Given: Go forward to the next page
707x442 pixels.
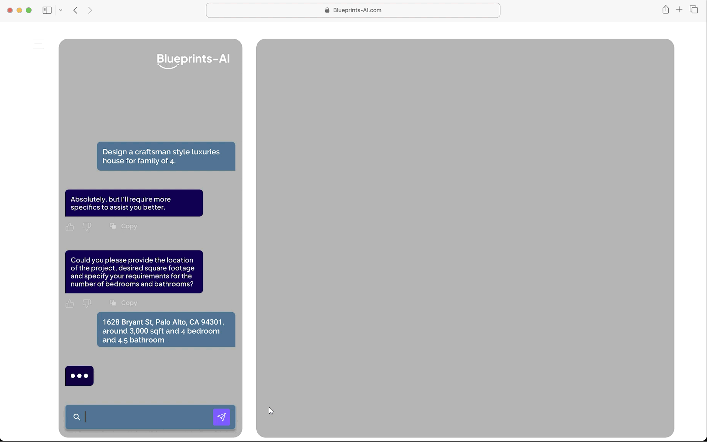Looking at the screenshot, I should click(x=90, y=10).
